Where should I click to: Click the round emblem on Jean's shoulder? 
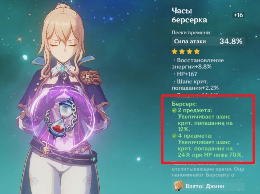[88, 76]
